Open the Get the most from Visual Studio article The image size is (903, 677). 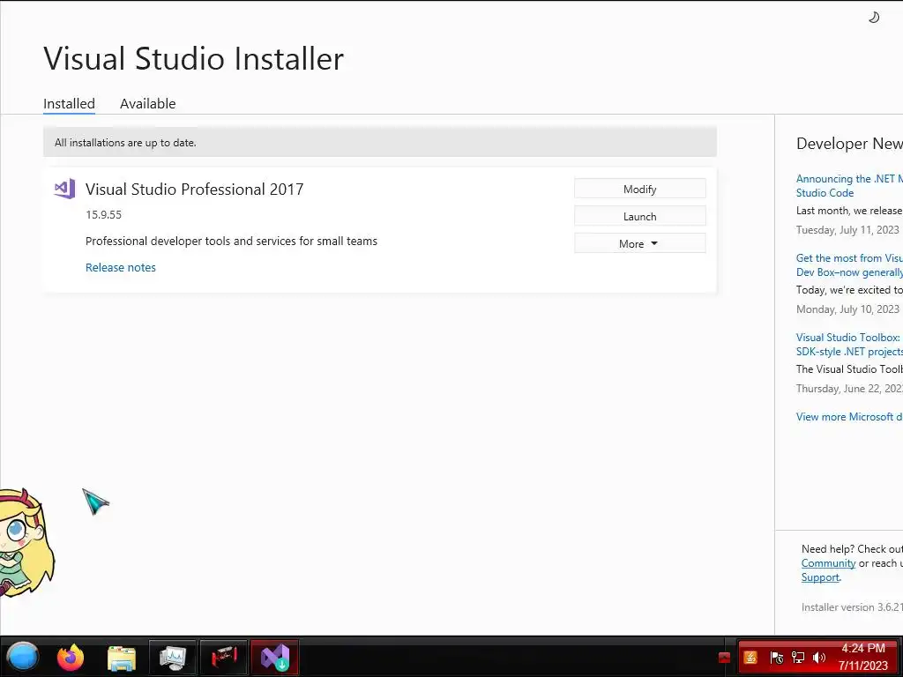(x=849, y=264)
